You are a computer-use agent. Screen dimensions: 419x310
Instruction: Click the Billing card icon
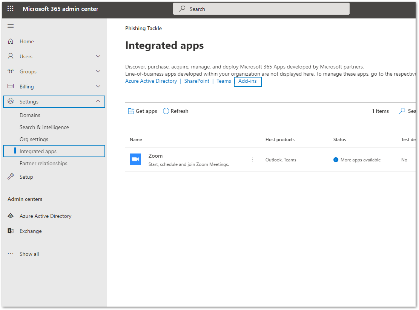coord(11,86)
